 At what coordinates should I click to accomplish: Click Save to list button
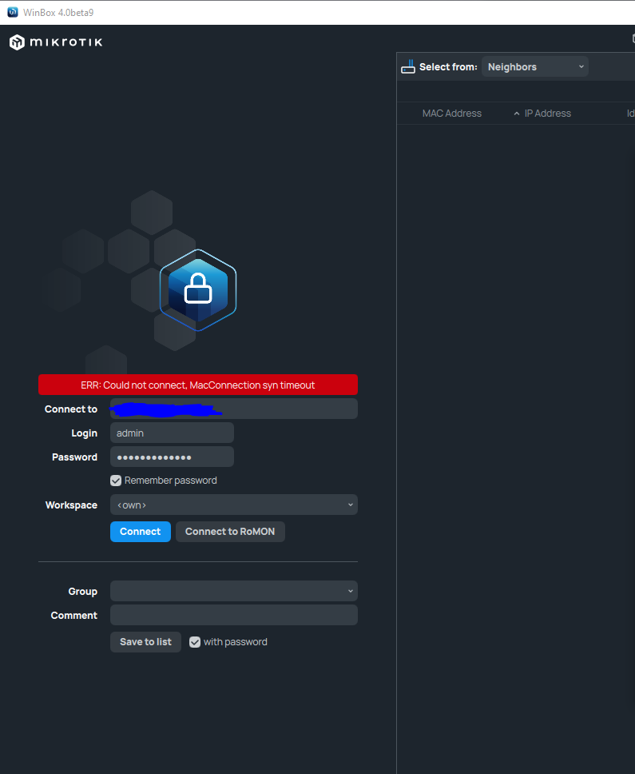tap(145, 642)
